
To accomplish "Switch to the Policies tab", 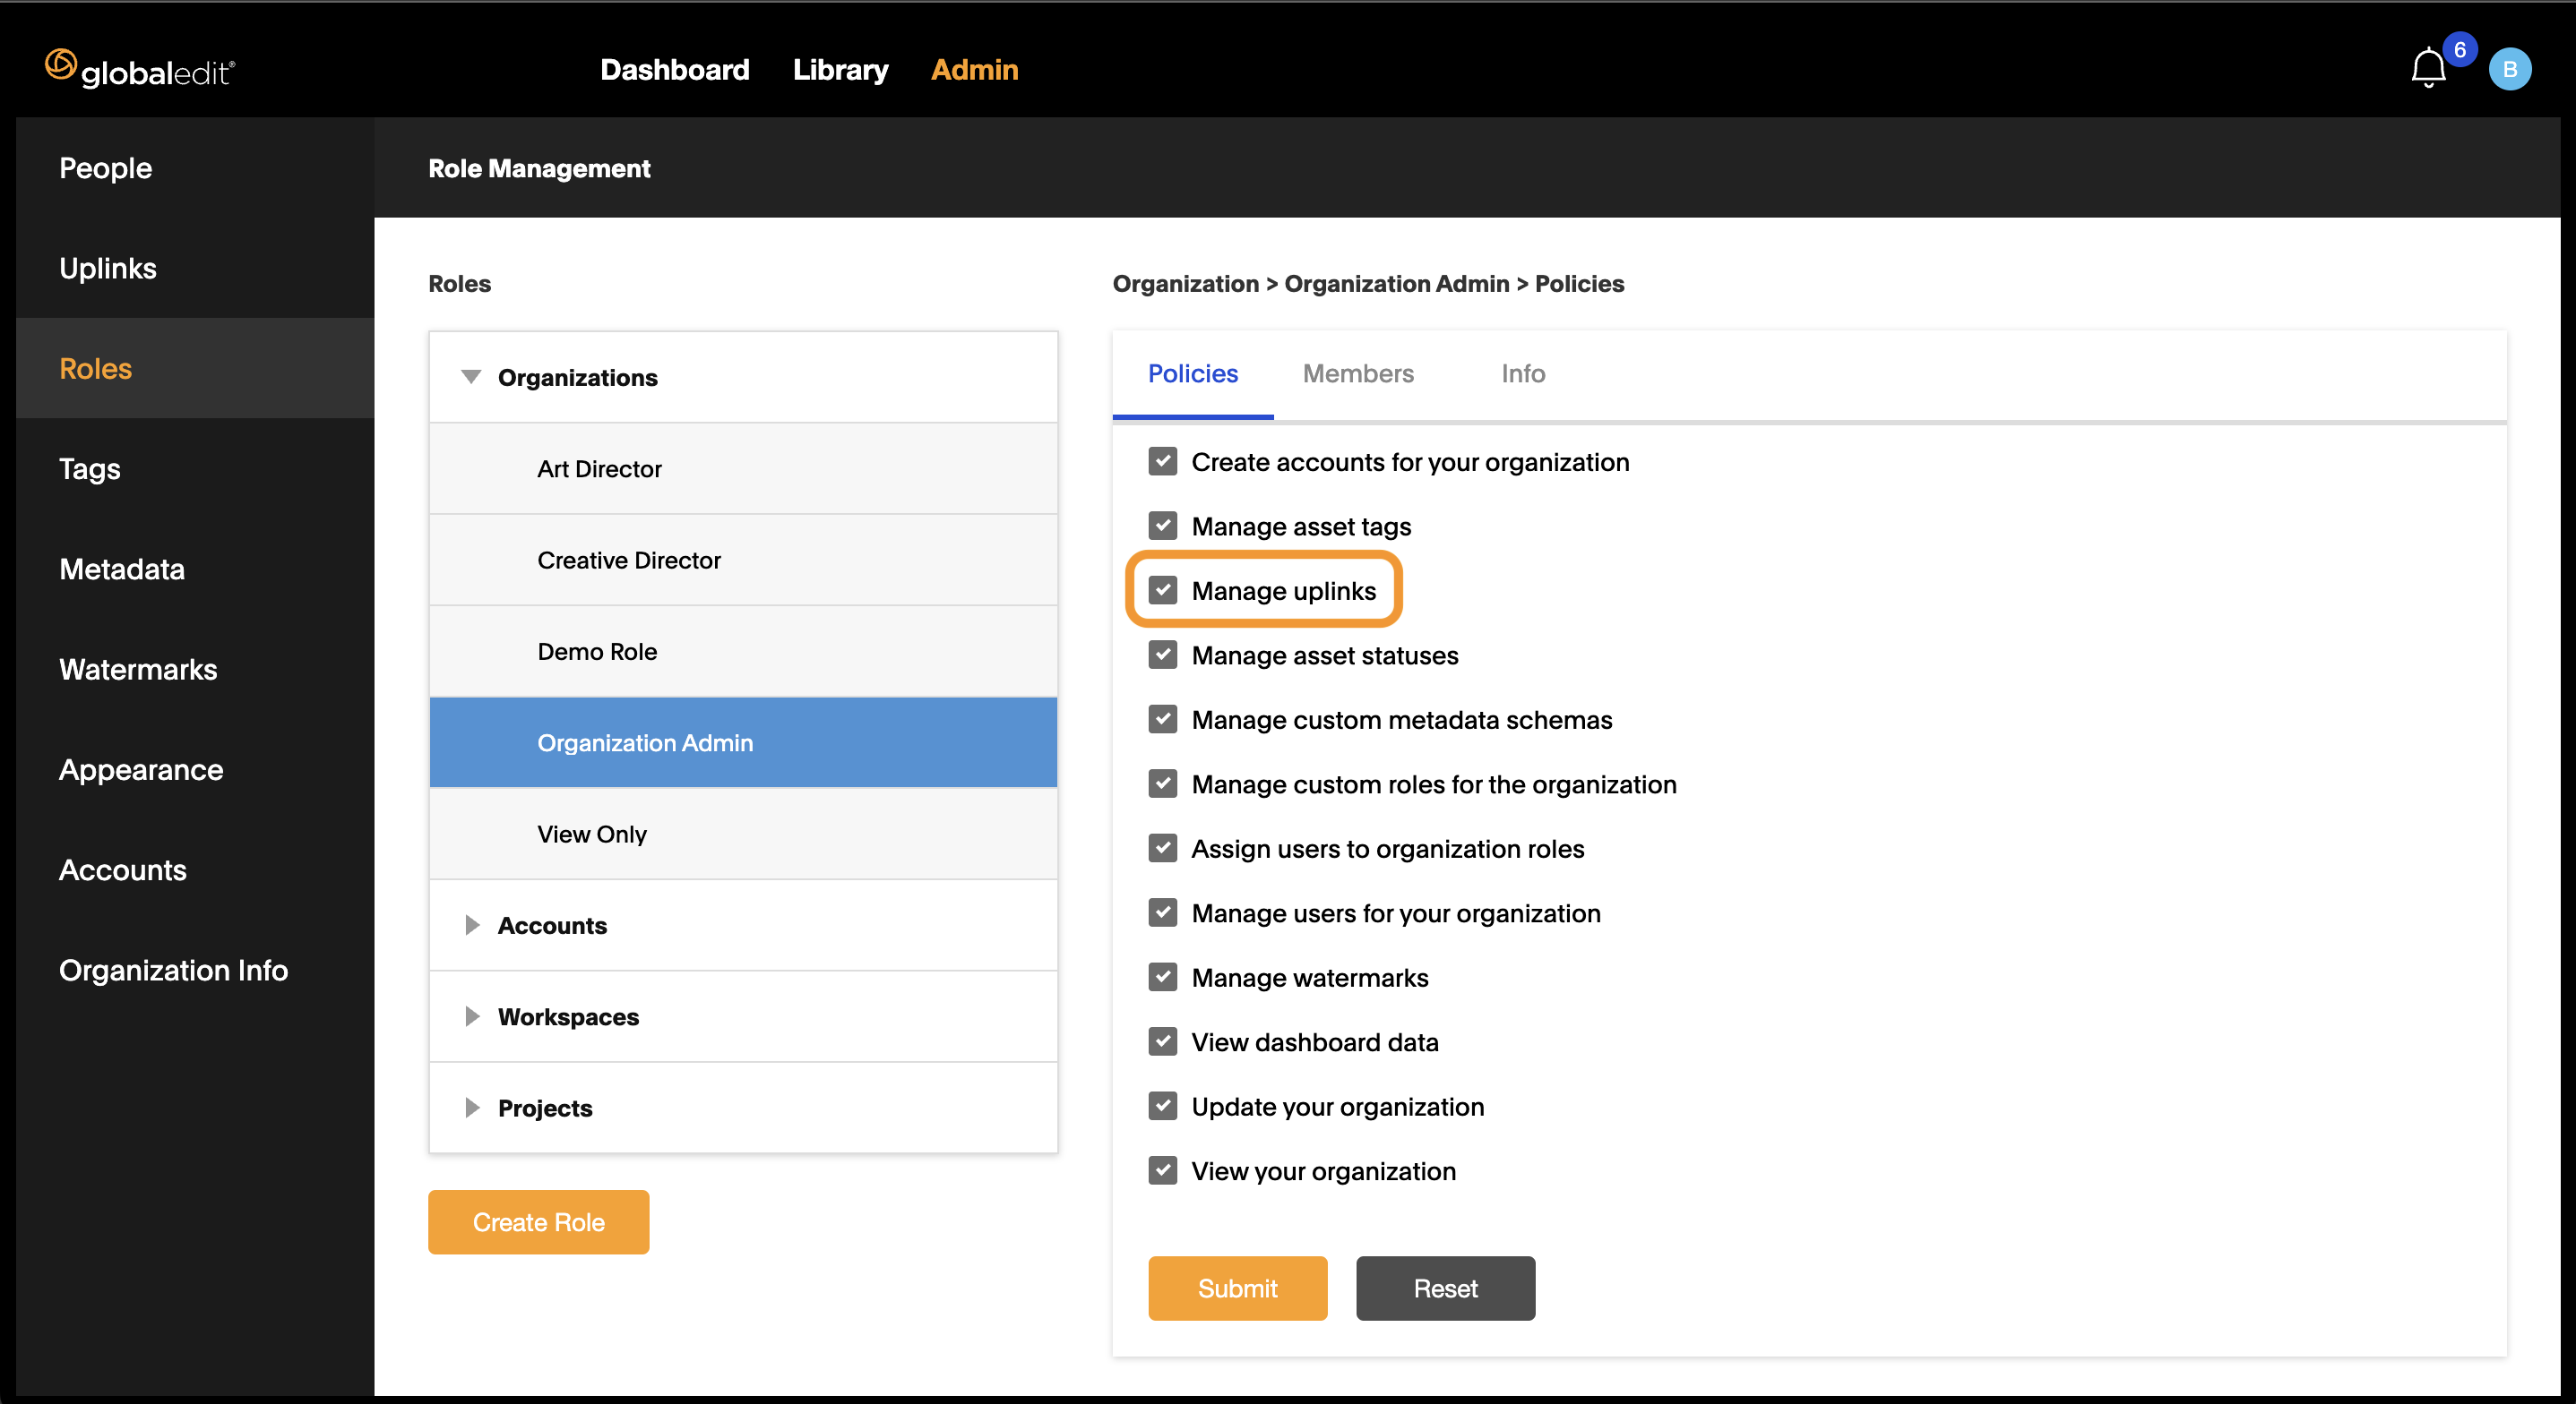I will click(x=1192, y=373).
